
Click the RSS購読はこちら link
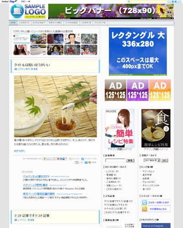[x=158, y=209]
